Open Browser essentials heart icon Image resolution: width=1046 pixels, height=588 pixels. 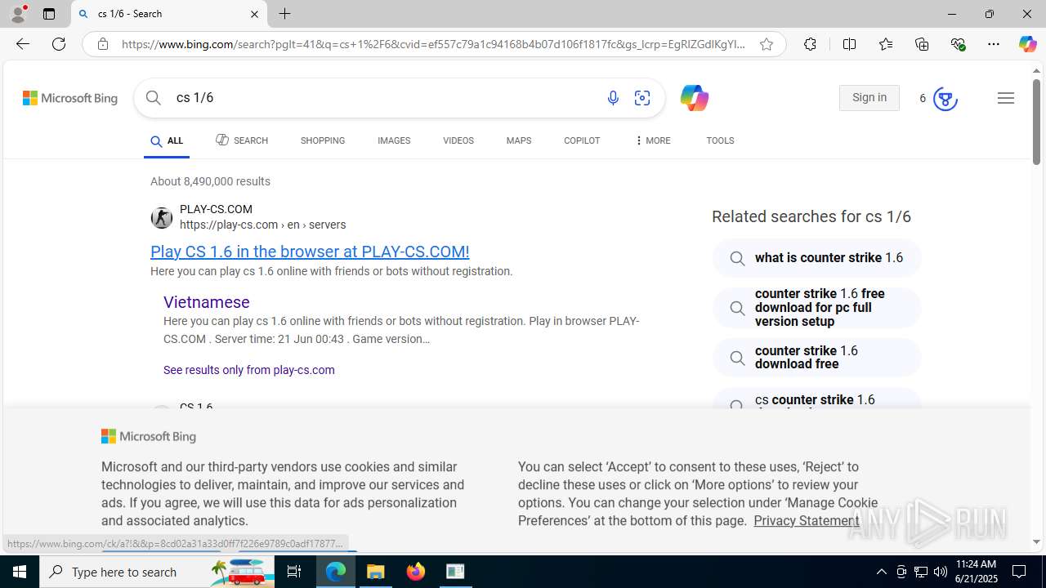[958, 44]
